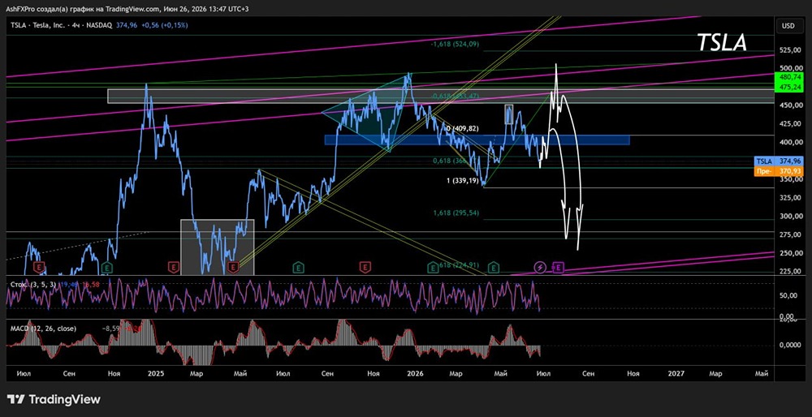The width and height of the screenshot is (812, 417).
Task: Click the 500,00 value on the price scale
Action: (790, 68)
